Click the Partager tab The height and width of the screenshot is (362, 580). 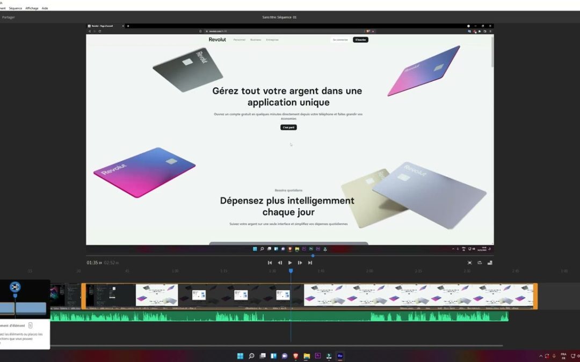click(8, 17)
